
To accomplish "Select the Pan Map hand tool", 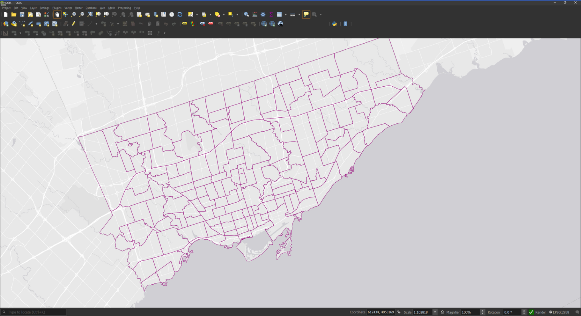I will pos(57,15).
